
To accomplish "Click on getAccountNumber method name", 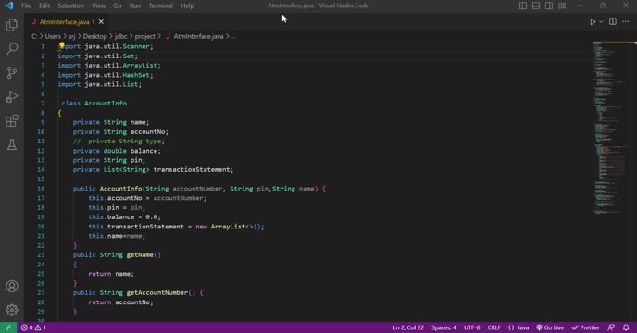I will click(x=157, y=292).
